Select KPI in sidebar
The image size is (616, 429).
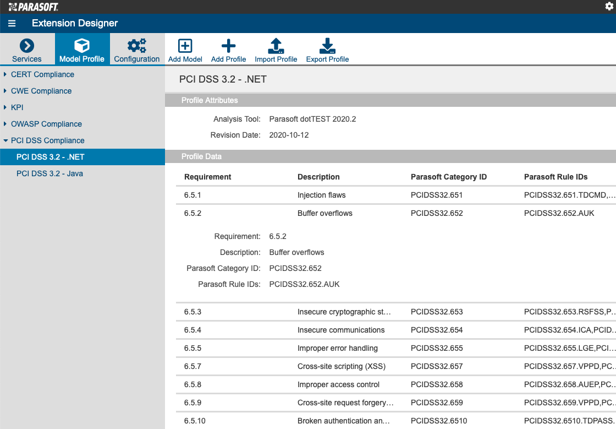[17, 107]
